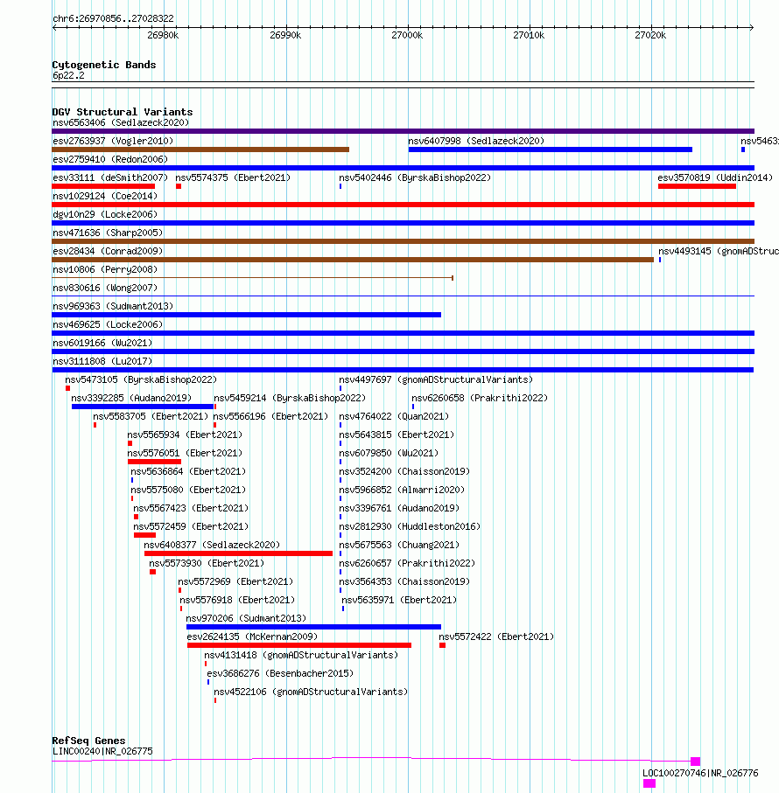The height and width of the screenshot is (793, 779).
Task: Click nsv5576051 (Ebert2021) label
Action: [x=185, y=453]
